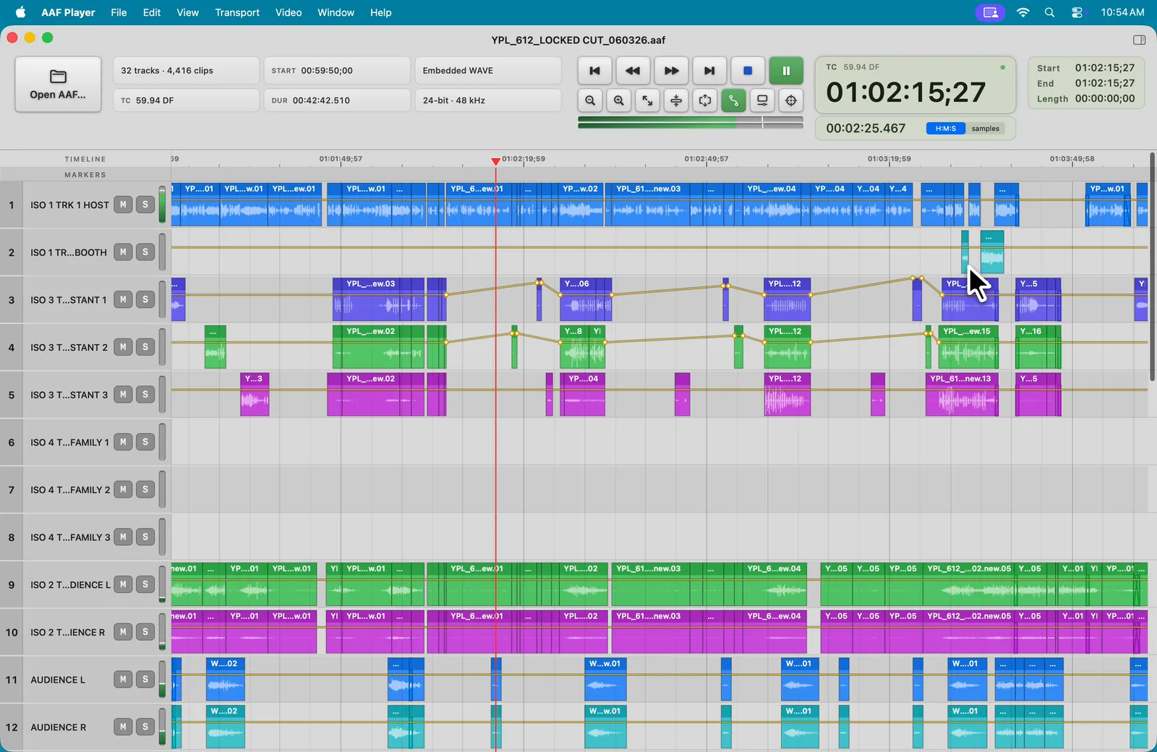Open the Transport menu

click(x=237, y=12)
